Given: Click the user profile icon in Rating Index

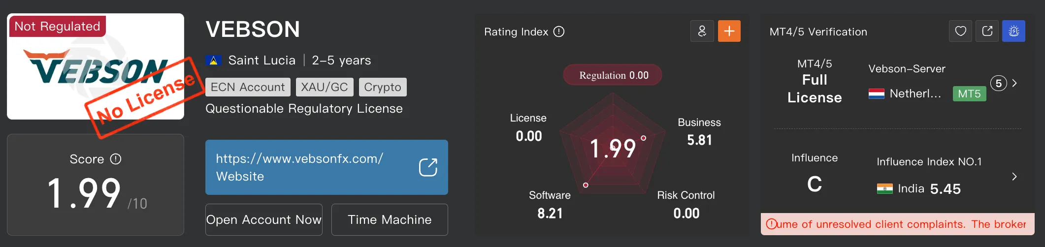Looking at the screenshot, I should 702,31.
